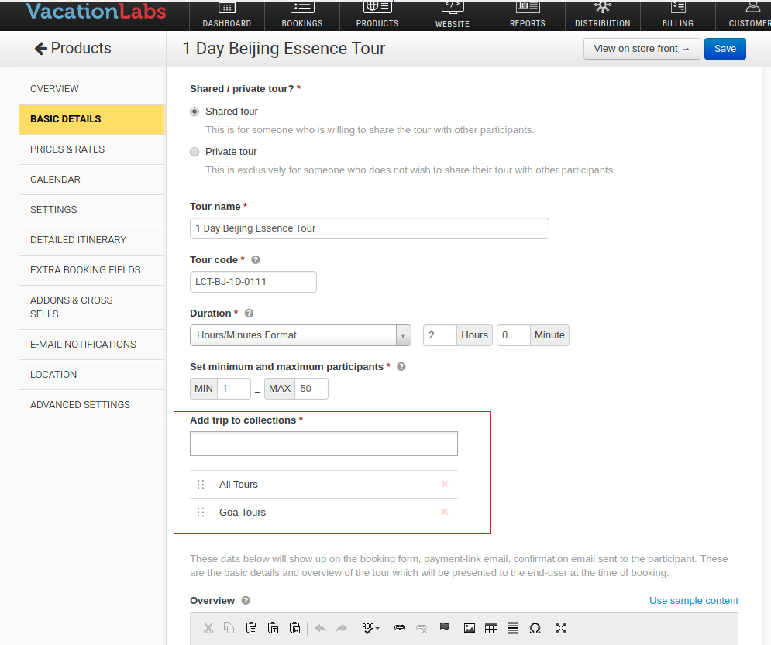Screen dimensions: 771x645
Task: Open the Reports menu in the top navigation
Action: tap(527, 15)
